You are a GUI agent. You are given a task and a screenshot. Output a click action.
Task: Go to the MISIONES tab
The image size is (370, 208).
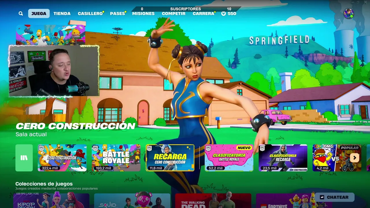coord(143,14)
